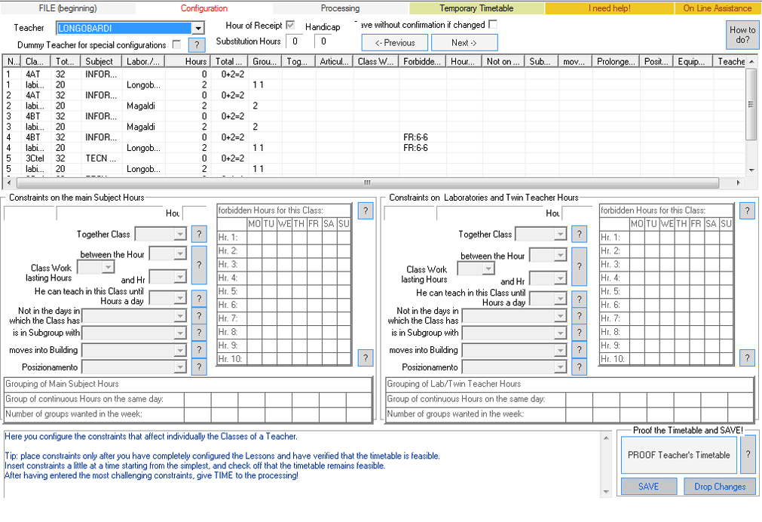Image resolution: width=762 pixels, height=522 pixels.
Task: Open help for Dummy Teacher special configurations
Action: pos(196,45)
